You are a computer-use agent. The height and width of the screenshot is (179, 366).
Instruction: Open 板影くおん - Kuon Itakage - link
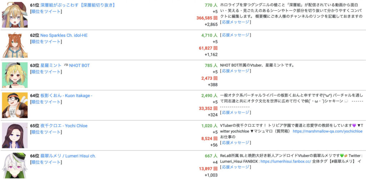66,96
